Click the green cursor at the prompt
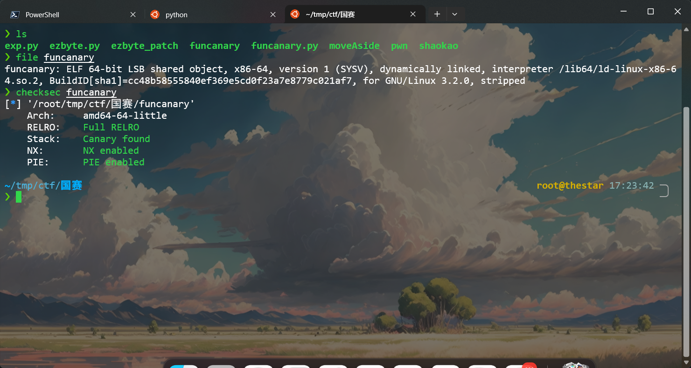 pos(19,197)
